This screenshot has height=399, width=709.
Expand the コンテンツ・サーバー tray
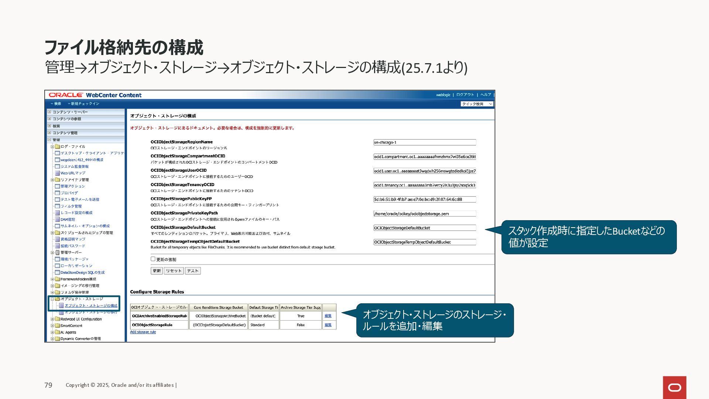[49, 112]
